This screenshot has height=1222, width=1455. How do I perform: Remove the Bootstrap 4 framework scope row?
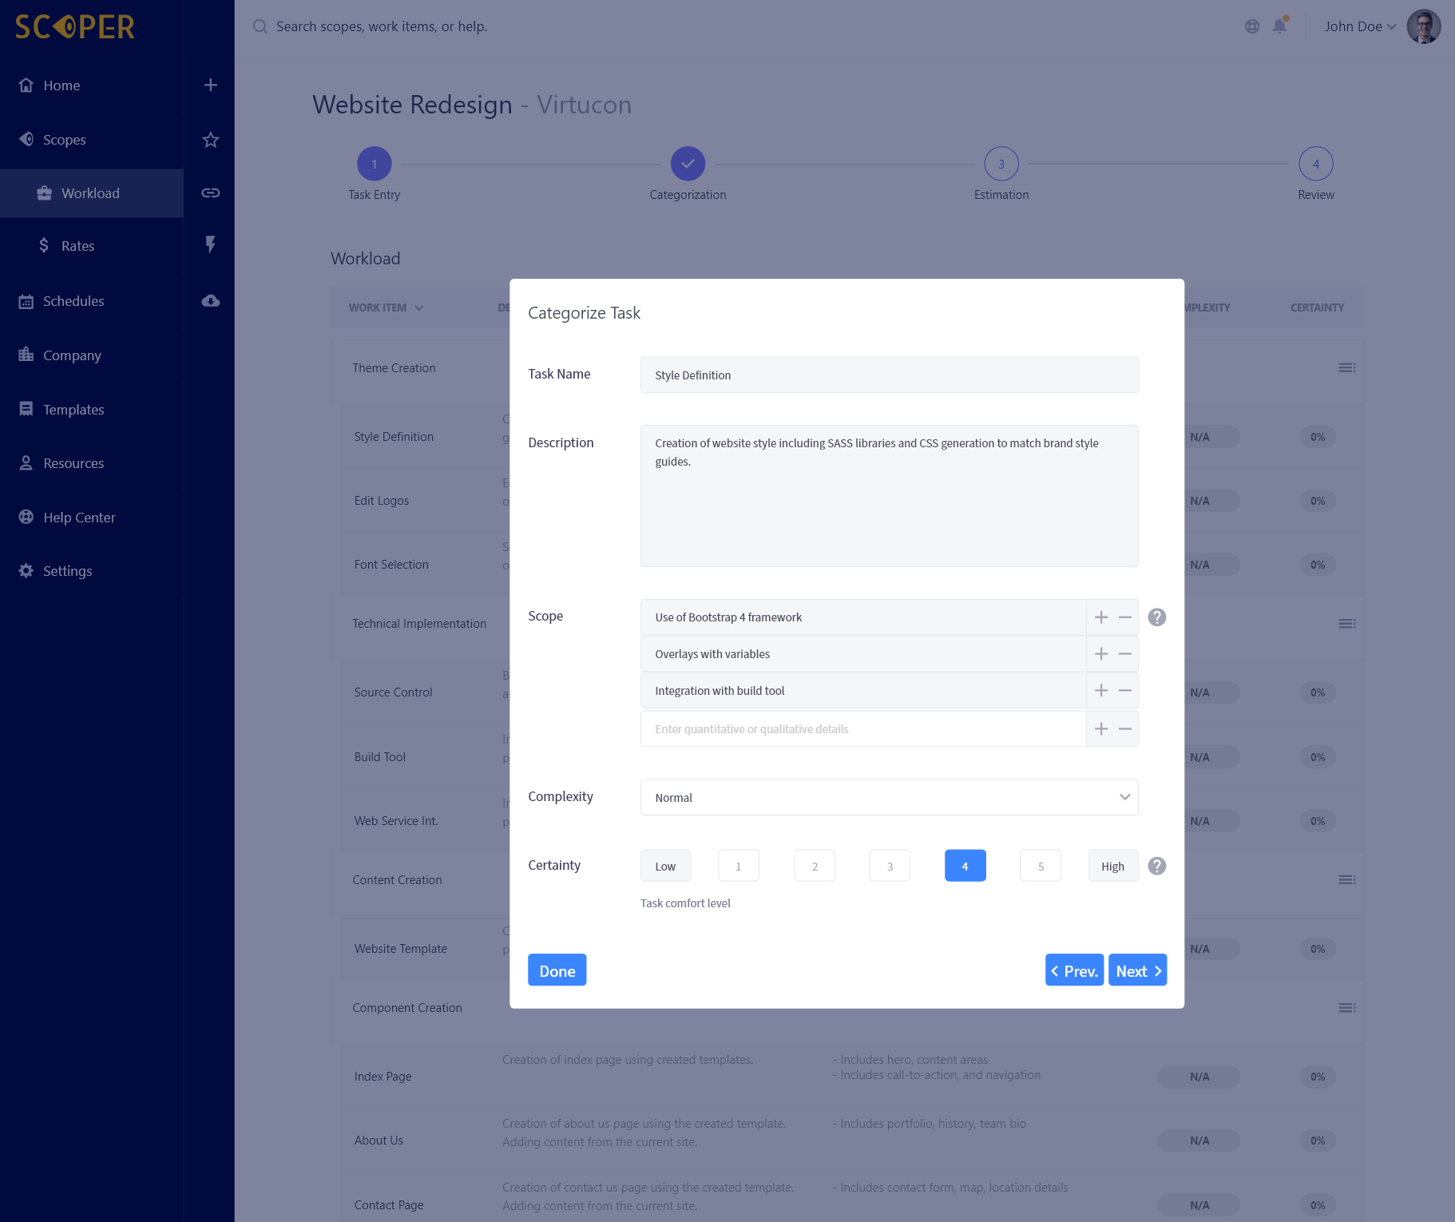coord(1125,617)
